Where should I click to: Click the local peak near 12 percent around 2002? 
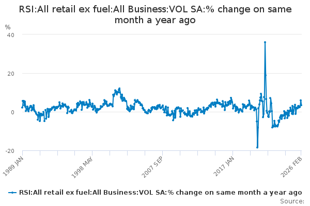(119, 89)
